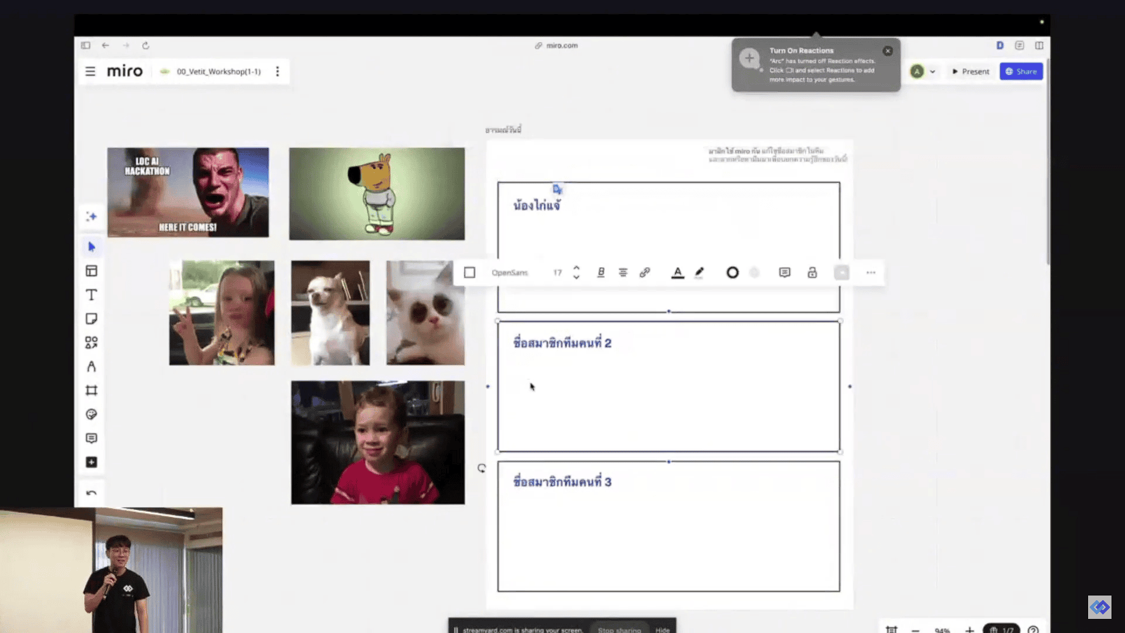Open more apps plus tool

(91, 462)
